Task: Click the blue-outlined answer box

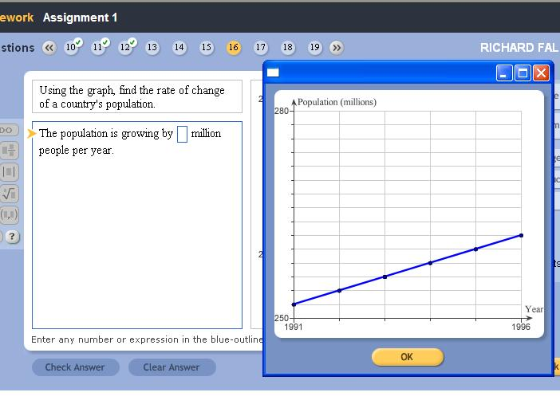Action: pyautogui.click(x=182, y=134)
